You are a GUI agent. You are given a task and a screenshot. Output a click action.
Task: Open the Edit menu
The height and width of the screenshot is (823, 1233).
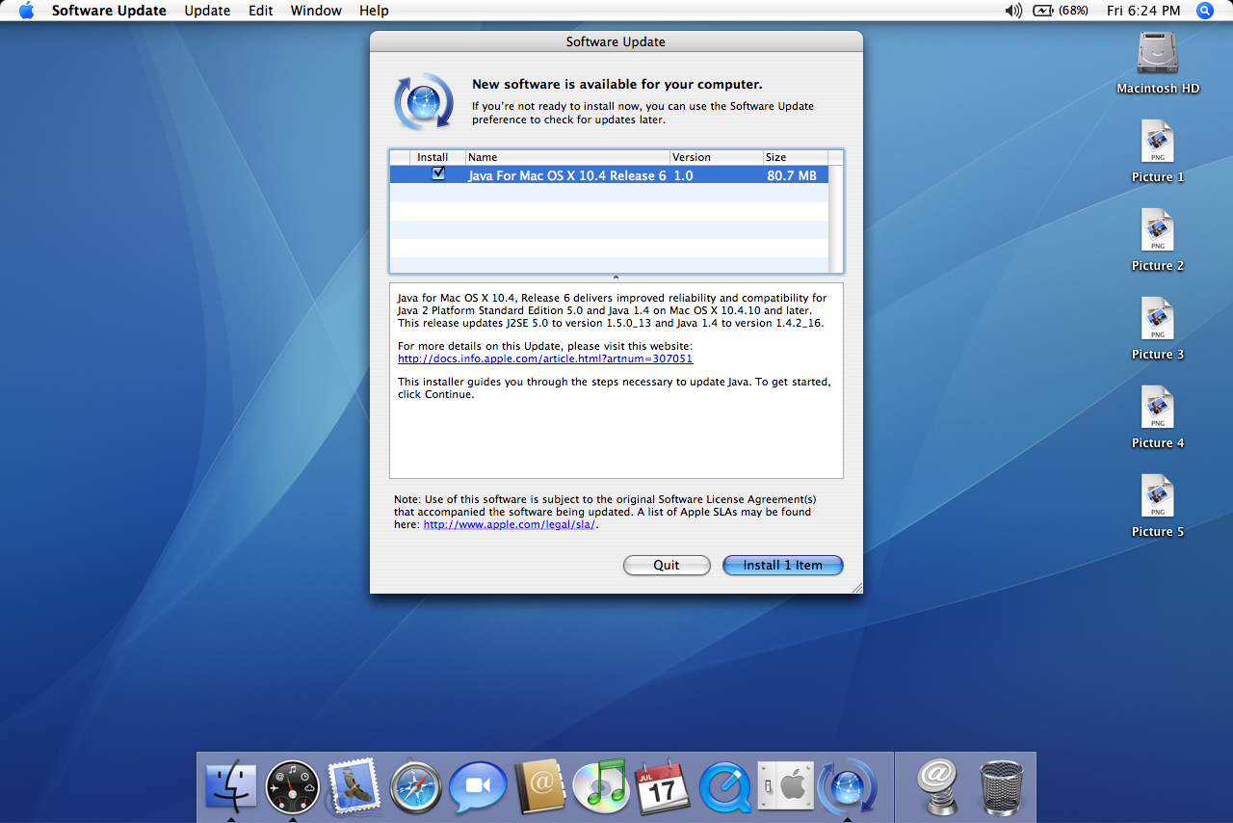(260, 11)
